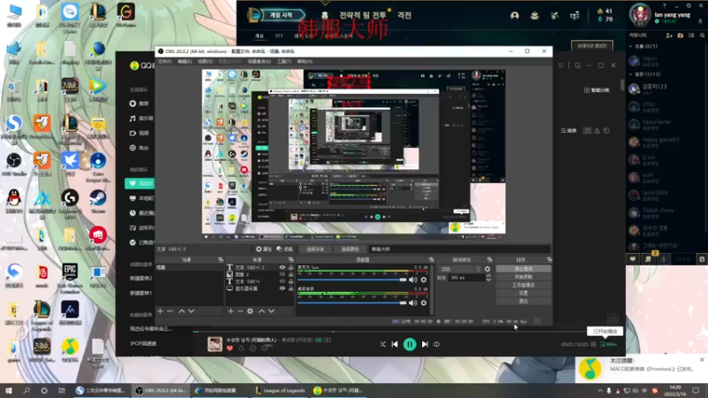Add a new scene with the plus button

(x=160, y=311)
